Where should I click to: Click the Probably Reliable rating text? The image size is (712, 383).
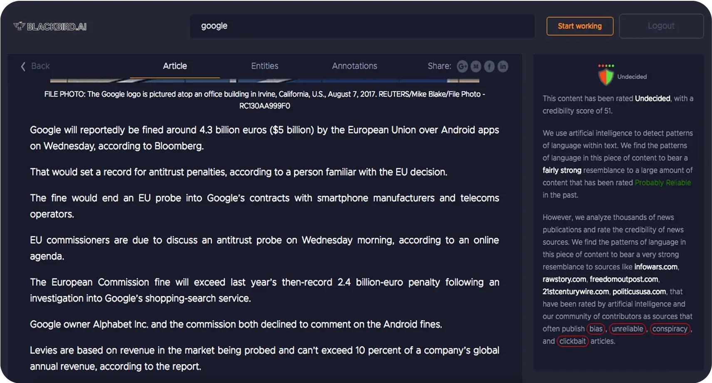(662, 183)
